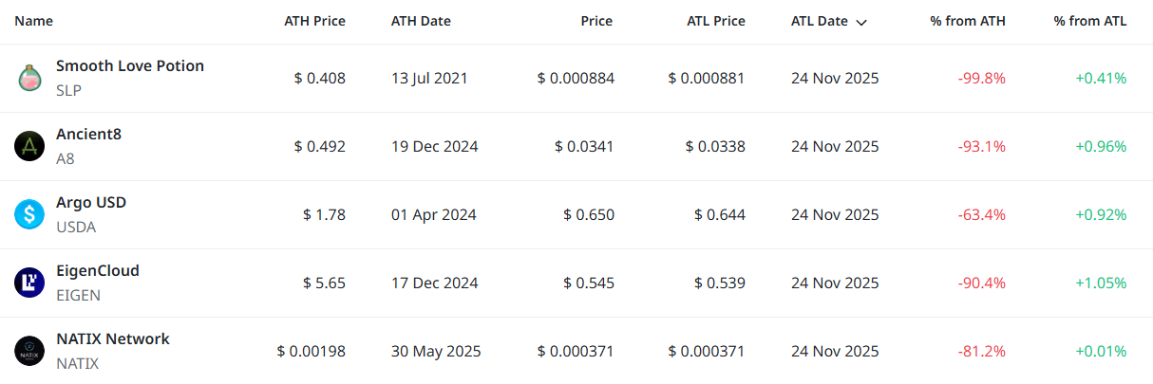The height and width of the screenshot is (384, 1153).
Task: Open the Smooth Love Potion name link
Action: tap(130, 66)
